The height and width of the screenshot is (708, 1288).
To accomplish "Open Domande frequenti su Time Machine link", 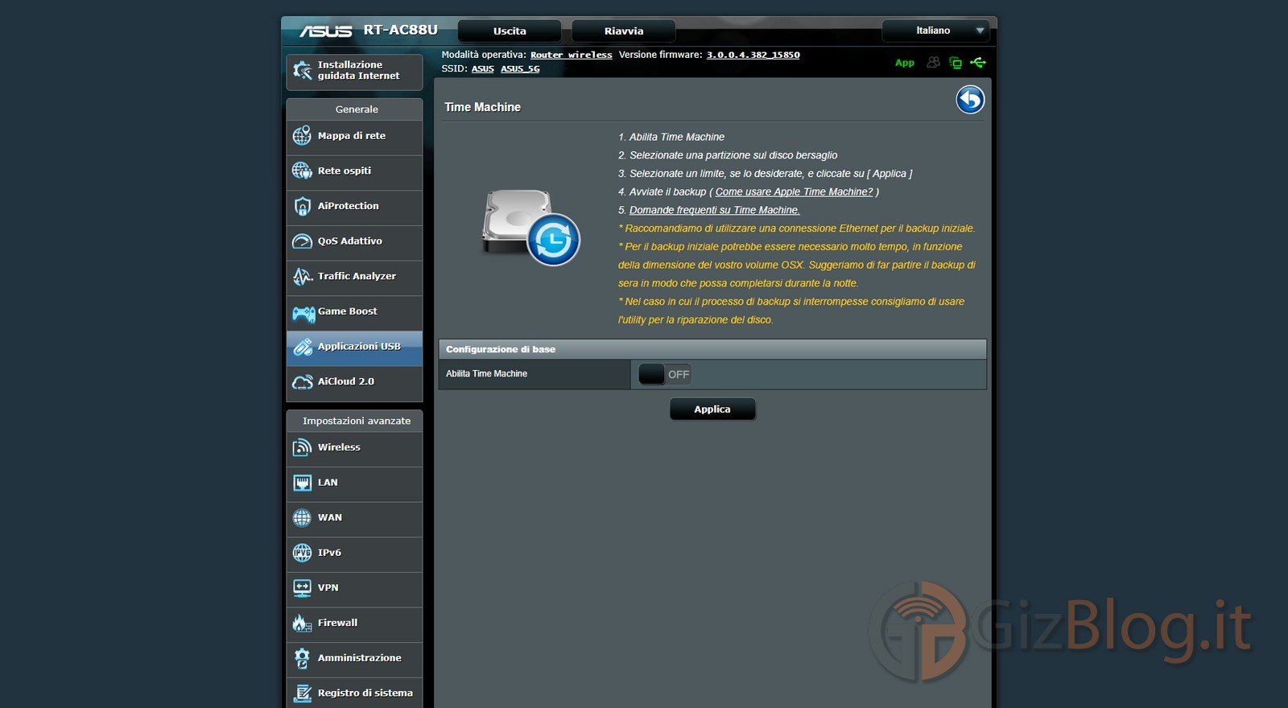I will pos(715,210).
